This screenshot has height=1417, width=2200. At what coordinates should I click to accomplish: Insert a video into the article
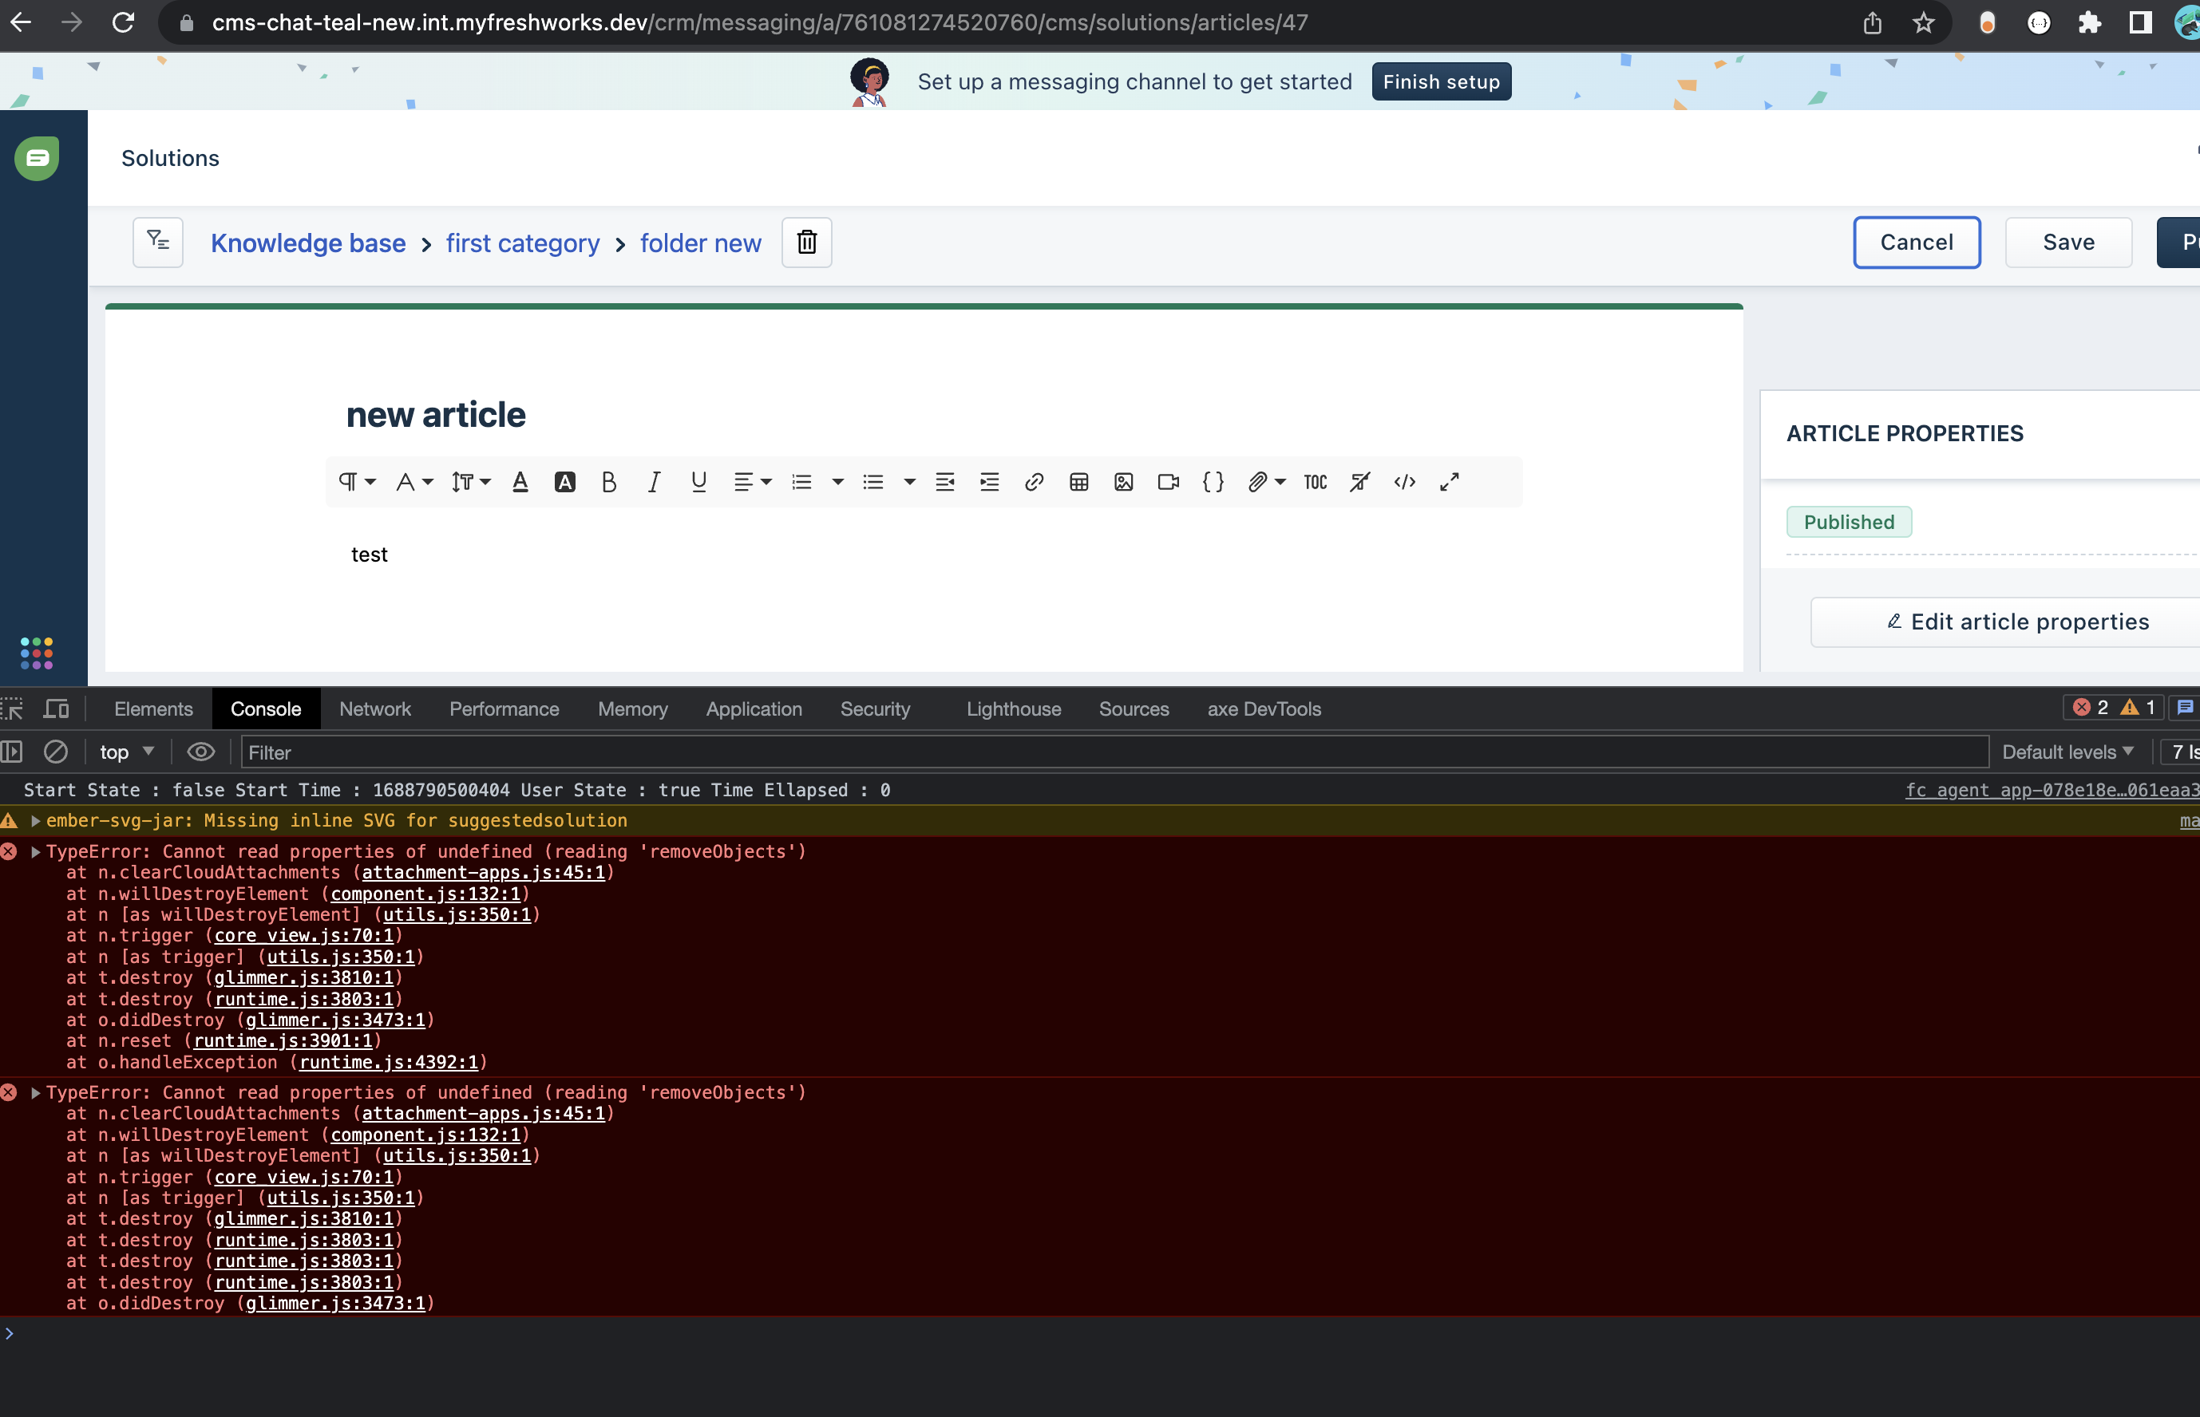click(1168, 482)
